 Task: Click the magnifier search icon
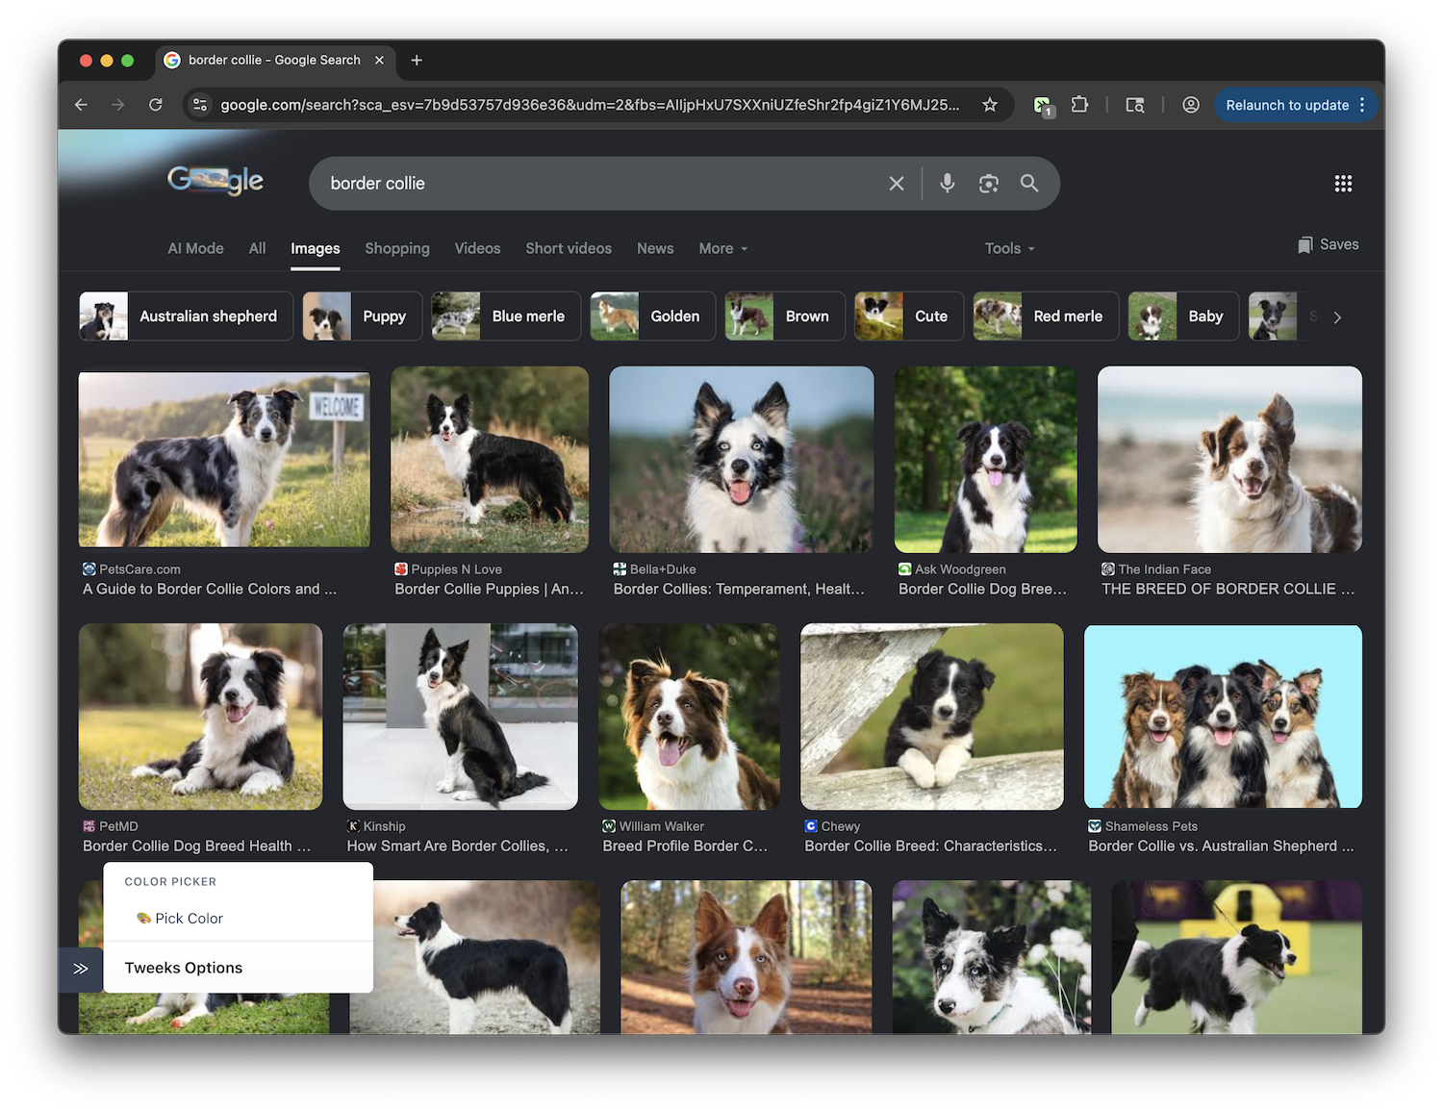point(1028,183)
